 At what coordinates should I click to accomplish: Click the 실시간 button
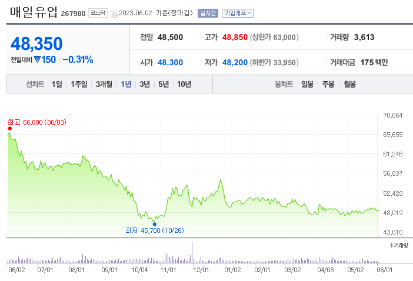[x=208, y=13]
